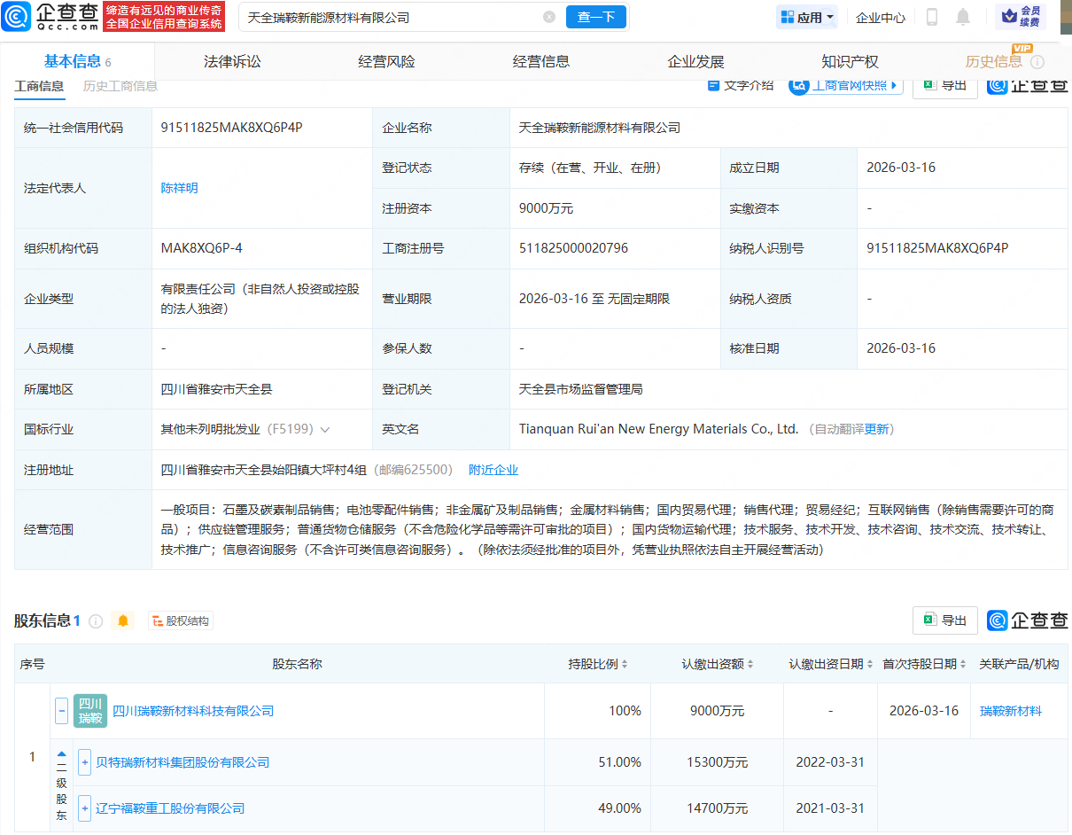Click the shareholder info alert bell
Image resolution: width=1072 pixels, height=835 pixels.
pos(123,621)
